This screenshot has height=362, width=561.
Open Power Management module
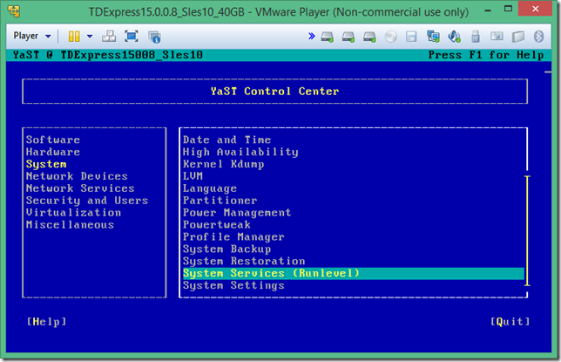pyautogui.click(x=237, y=213)
